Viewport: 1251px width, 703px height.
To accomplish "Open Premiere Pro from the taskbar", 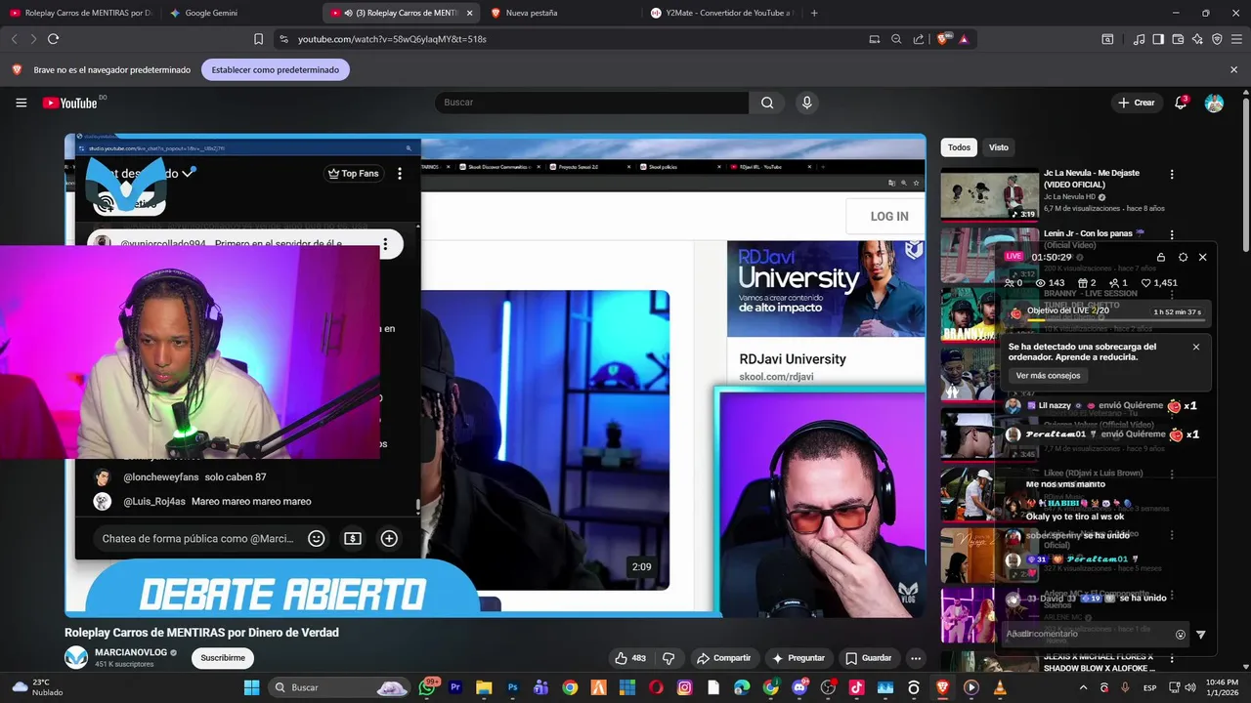I will [x=455, y=687].
